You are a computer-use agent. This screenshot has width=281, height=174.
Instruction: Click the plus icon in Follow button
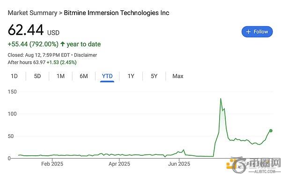248,32
